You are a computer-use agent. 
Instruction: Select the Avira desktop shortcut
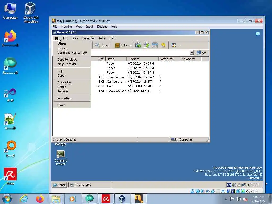10,176
